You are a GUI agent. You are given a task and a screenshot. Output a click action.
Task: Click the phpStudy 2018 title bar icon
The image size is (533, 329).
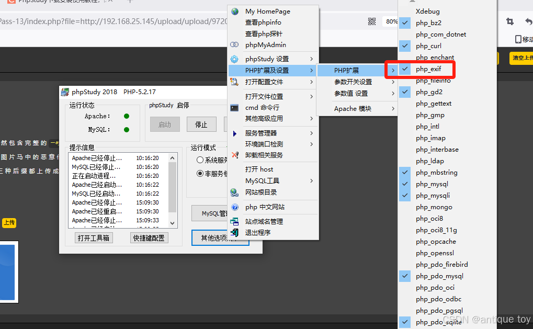[65, 92]
